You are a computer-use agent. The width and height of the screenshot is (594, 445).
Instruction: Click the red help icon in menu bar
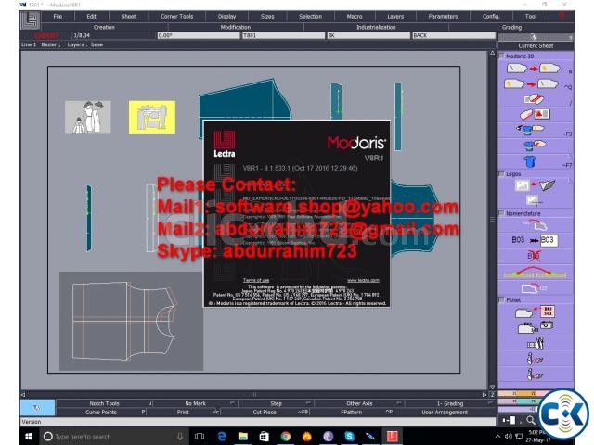pyautogui.click(x=562, y=17)
